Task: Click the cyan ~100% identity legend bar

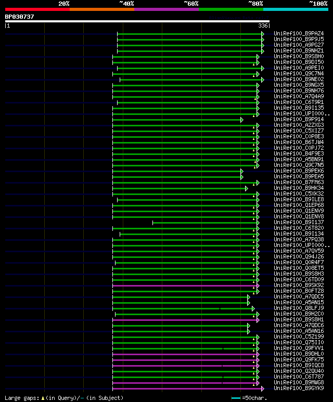Action: (x=296, y=9)
